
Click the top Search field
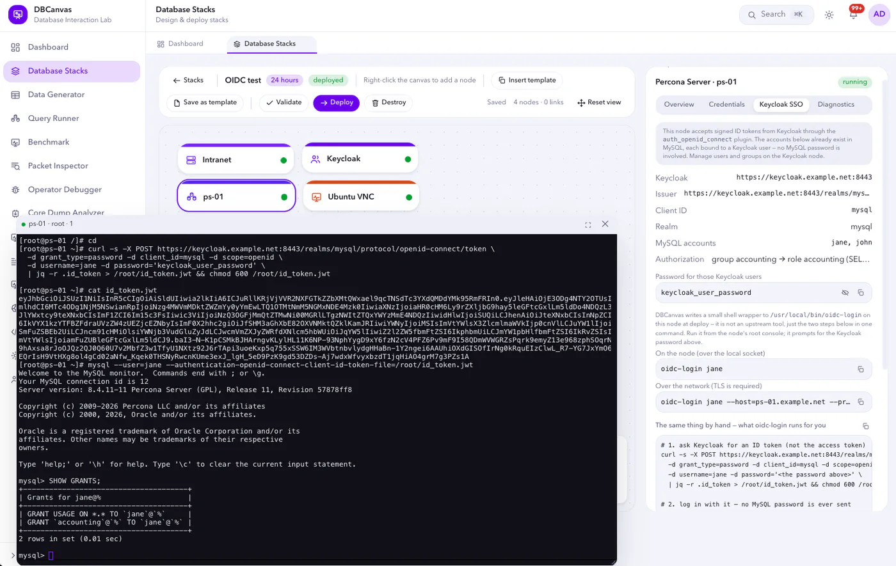point(776,14)
